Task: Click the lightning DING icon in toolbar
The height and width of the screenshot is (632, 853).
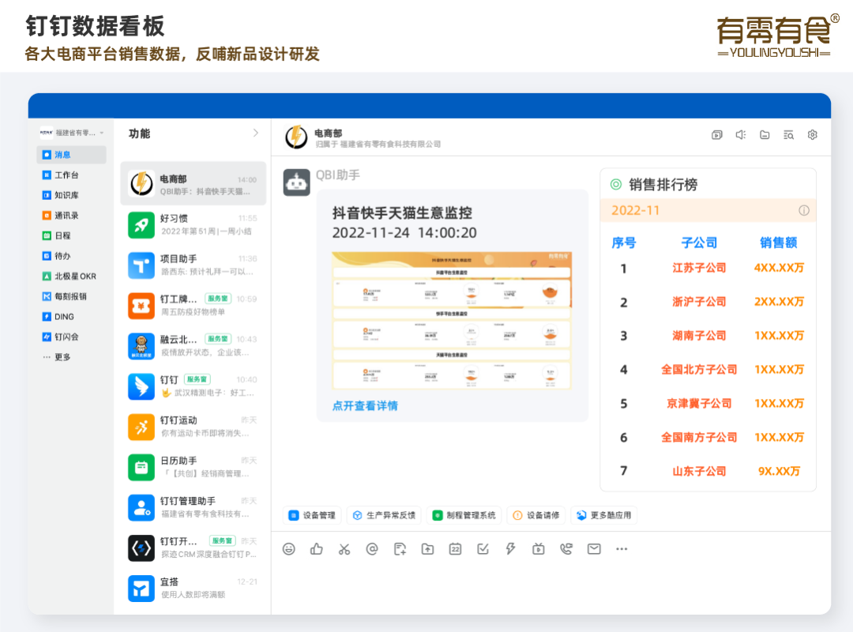Action: point(510,549)
